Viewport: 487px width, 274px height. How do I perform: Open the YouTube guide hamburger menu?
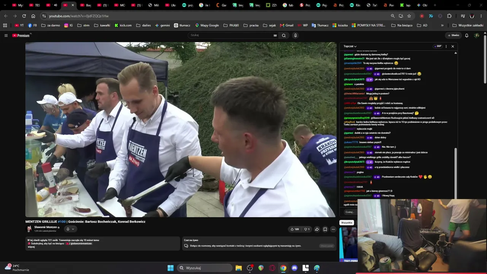click(6, 35)
